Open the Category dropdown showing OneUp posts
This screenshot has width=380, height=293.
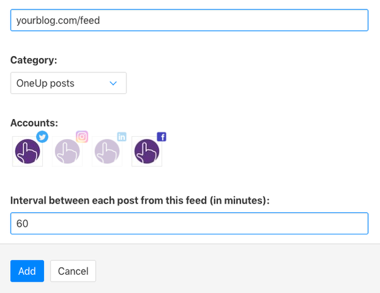[x=68, y=83]
